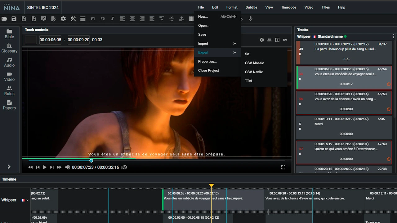The width and height of the screenshot is (397, 223).
Task: Open the Papers sidebar panel
Action: click(x=9, y=105)
